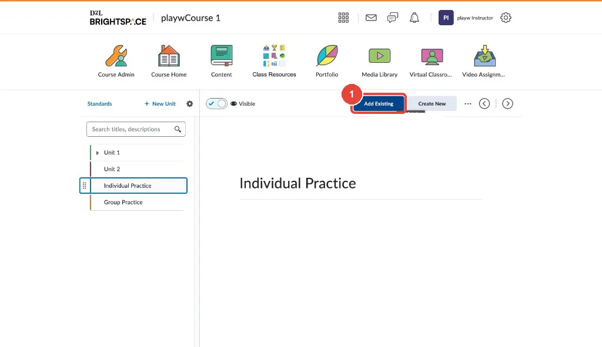Viewport: 602px width, 347px height.
Task: Go to Course Home house icon
Action: click(x=169, y=56)
